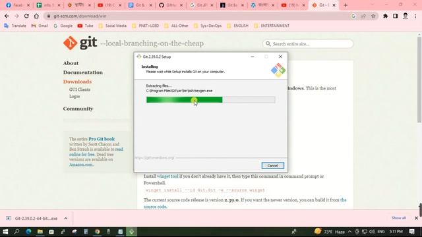Share this page via address bar icon
This screenshot has width=422, height=237.
coord(363,16)
